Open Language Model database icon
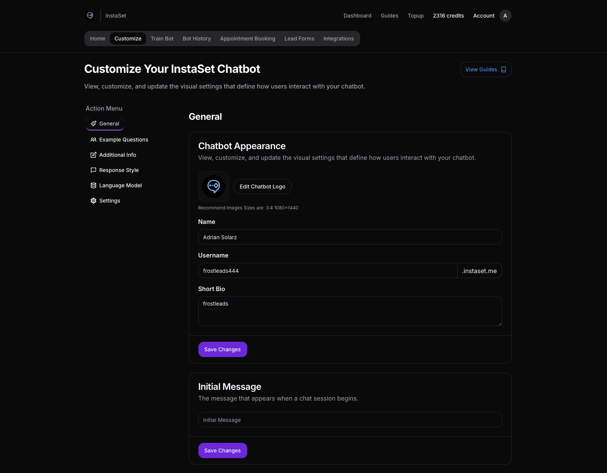The height and width of the screenshot is (473, 607). (93, 185)
